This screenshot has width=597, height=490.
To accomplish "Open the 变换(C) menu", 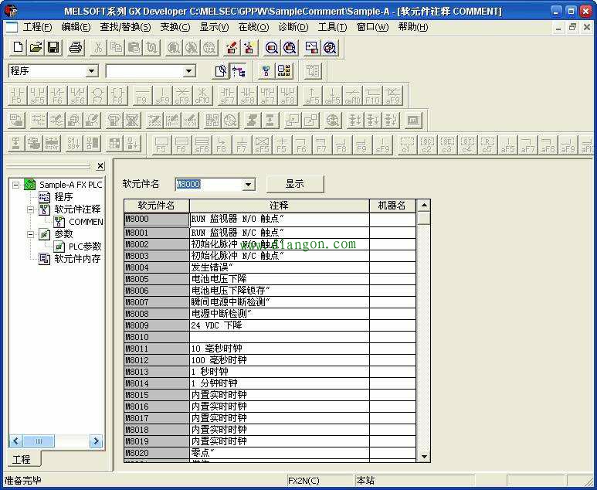I will [x=175, y=27].
